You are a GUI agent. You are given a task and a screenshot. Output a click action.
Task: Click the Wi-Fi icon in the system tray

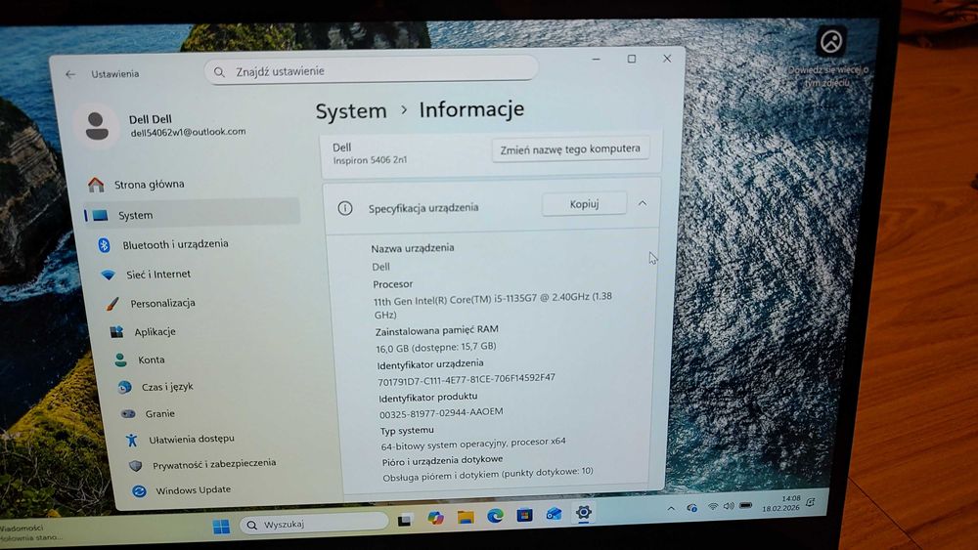coord(713,506)
